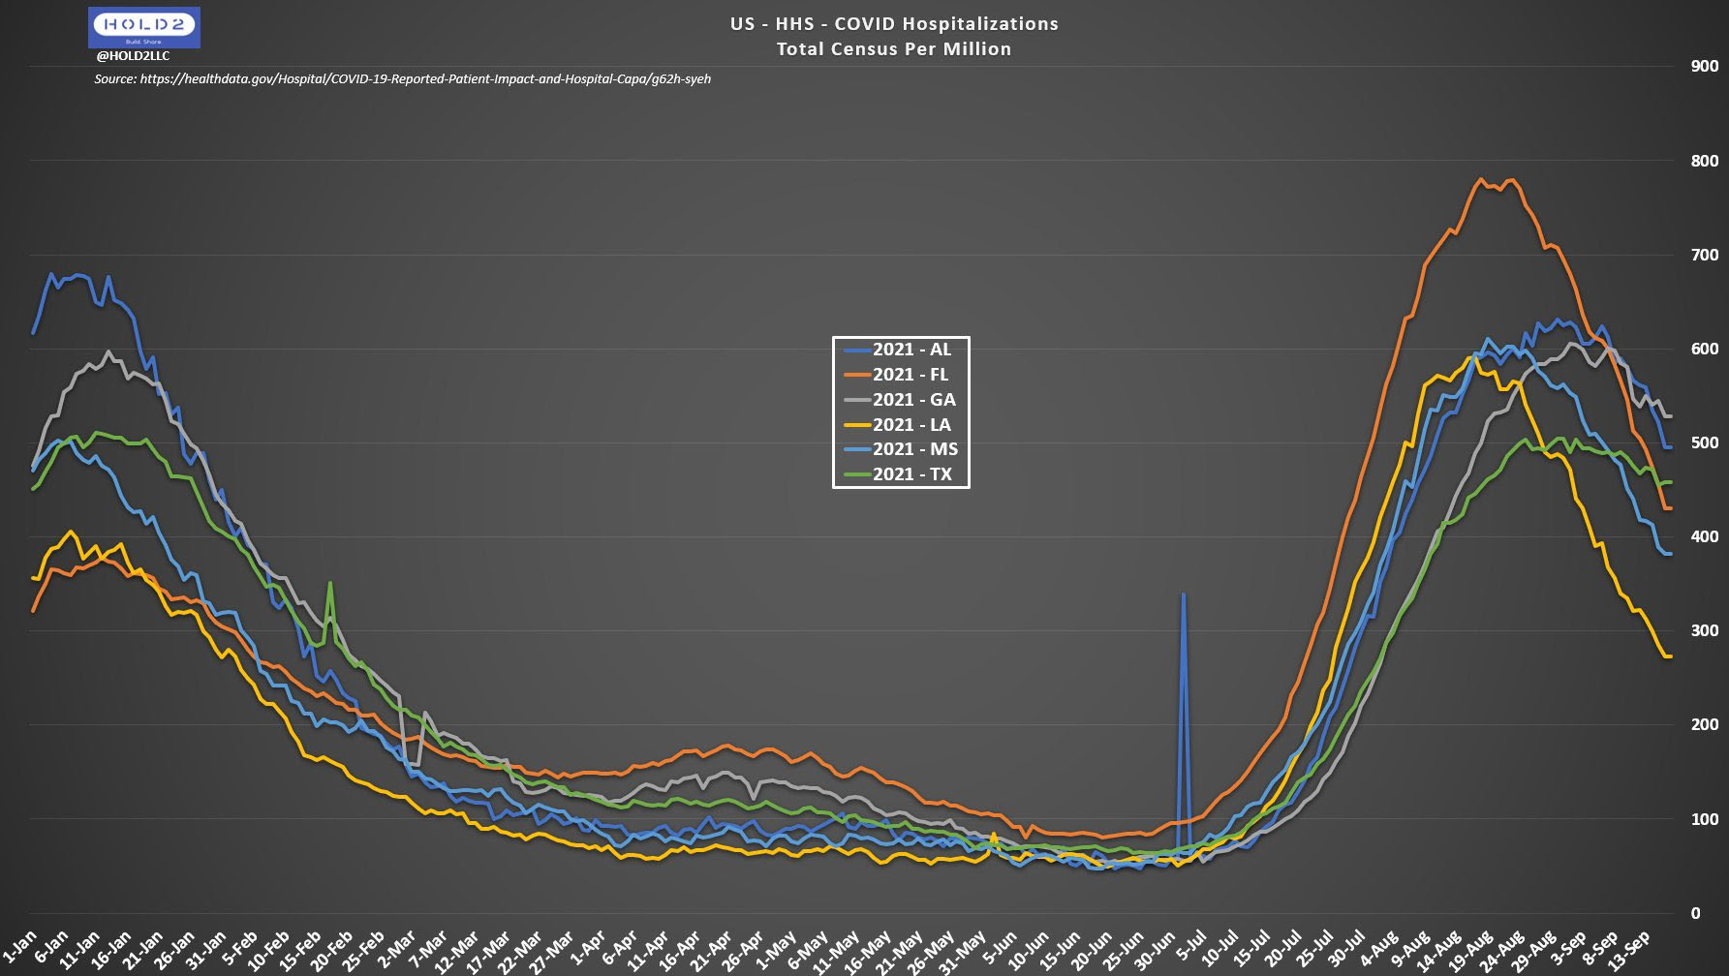1729x976 pixels.
Task: Click the 500 y-axis label
Action: [1704, 442]
